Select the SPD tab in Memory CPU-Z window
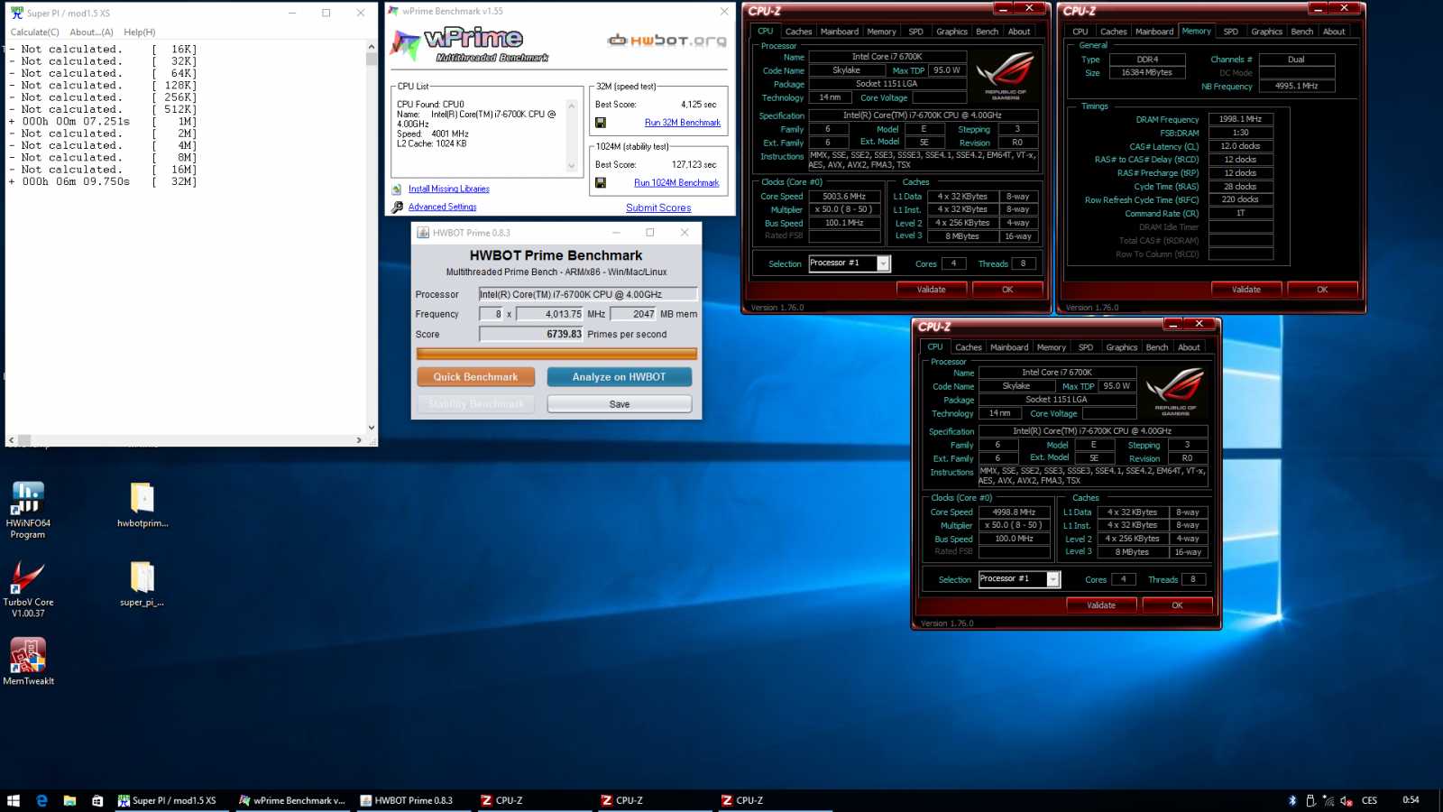This screenshot has height=812, width=1443. point(1230,32)
